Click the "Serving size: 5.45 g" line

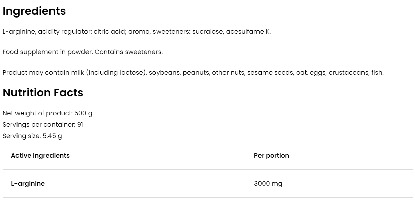point(32,136)
